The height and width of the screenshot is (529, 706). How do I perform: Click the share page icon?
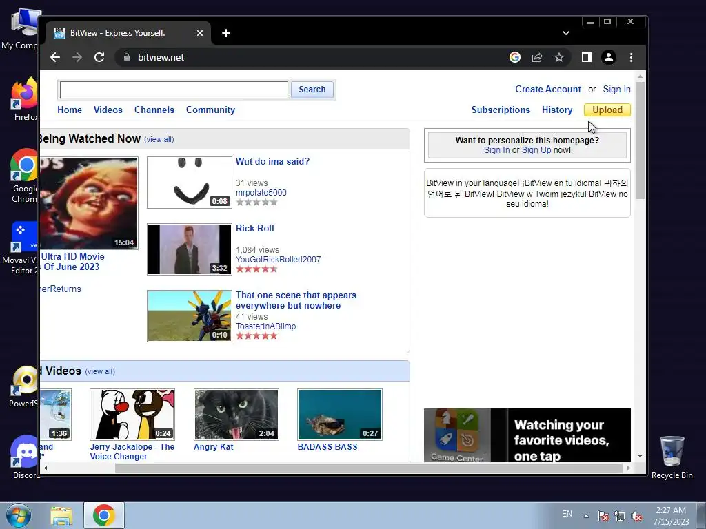tap(536, 57)
